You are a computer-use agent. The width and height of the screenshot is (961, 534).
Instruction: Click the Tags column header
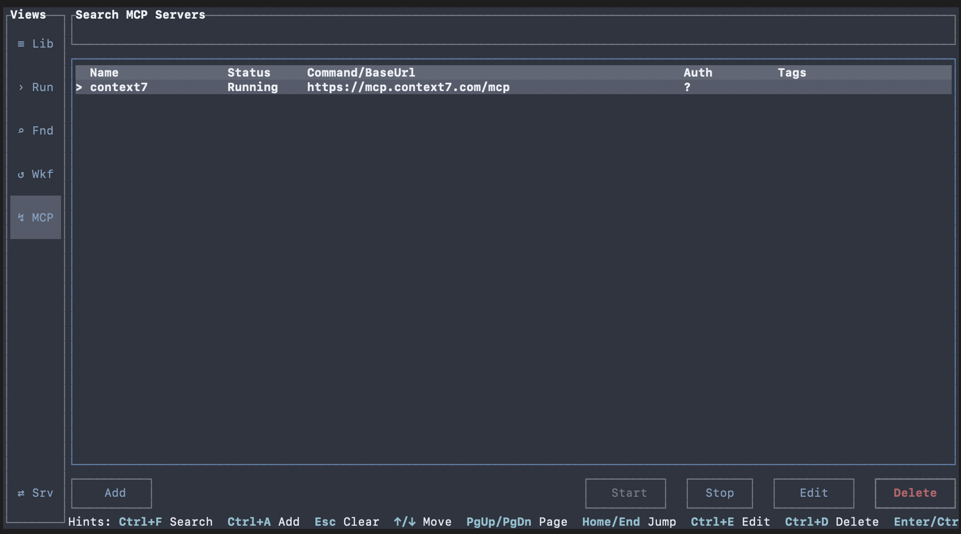791,72
